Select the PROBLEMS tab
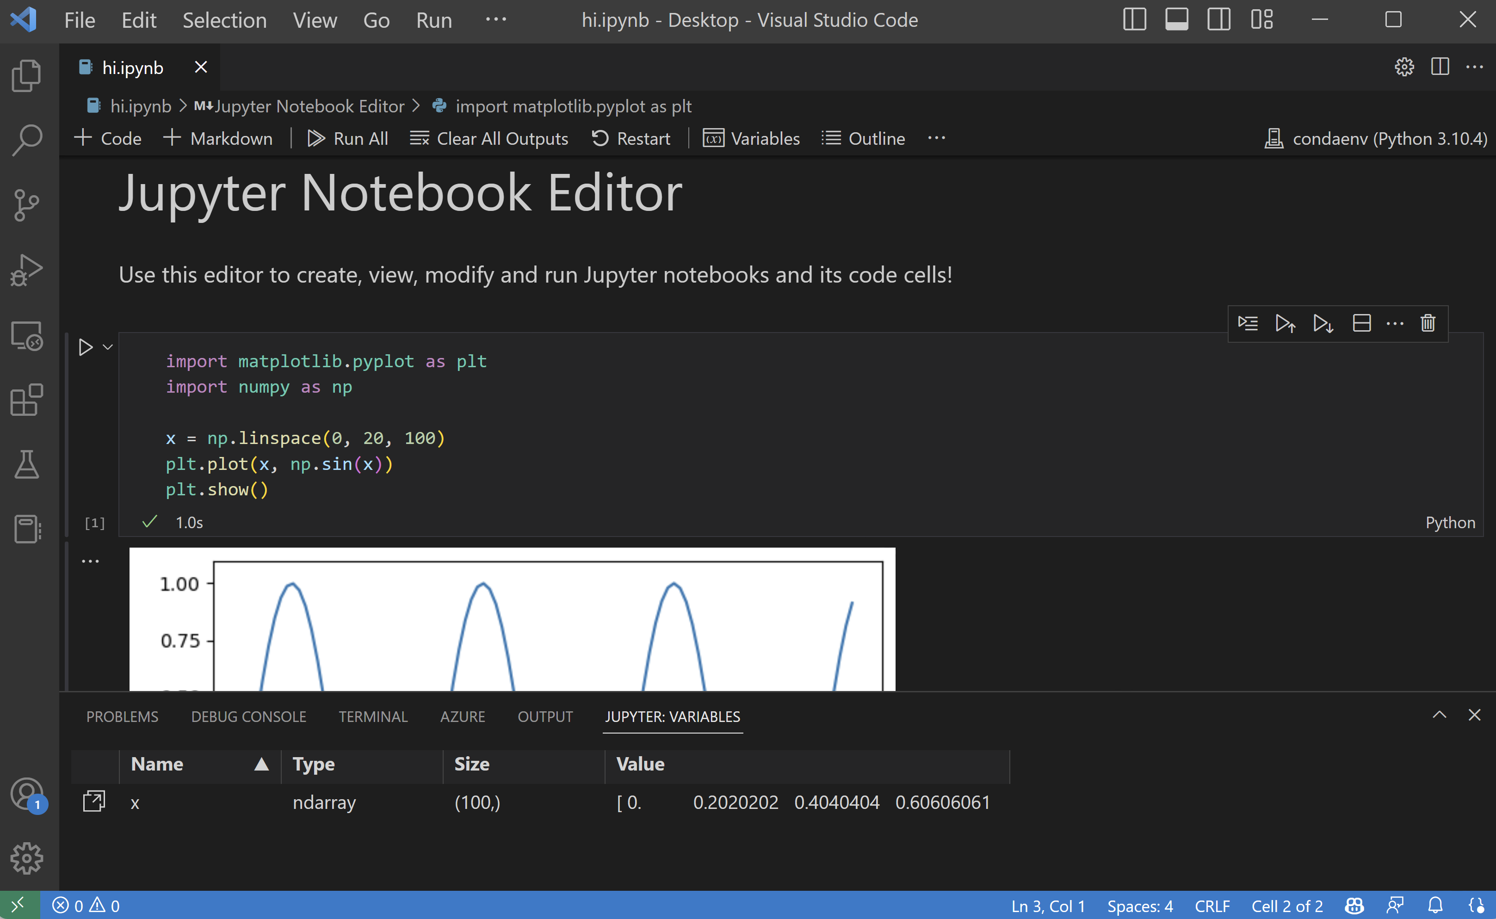The image size is (1496, 919). point(121,716)
